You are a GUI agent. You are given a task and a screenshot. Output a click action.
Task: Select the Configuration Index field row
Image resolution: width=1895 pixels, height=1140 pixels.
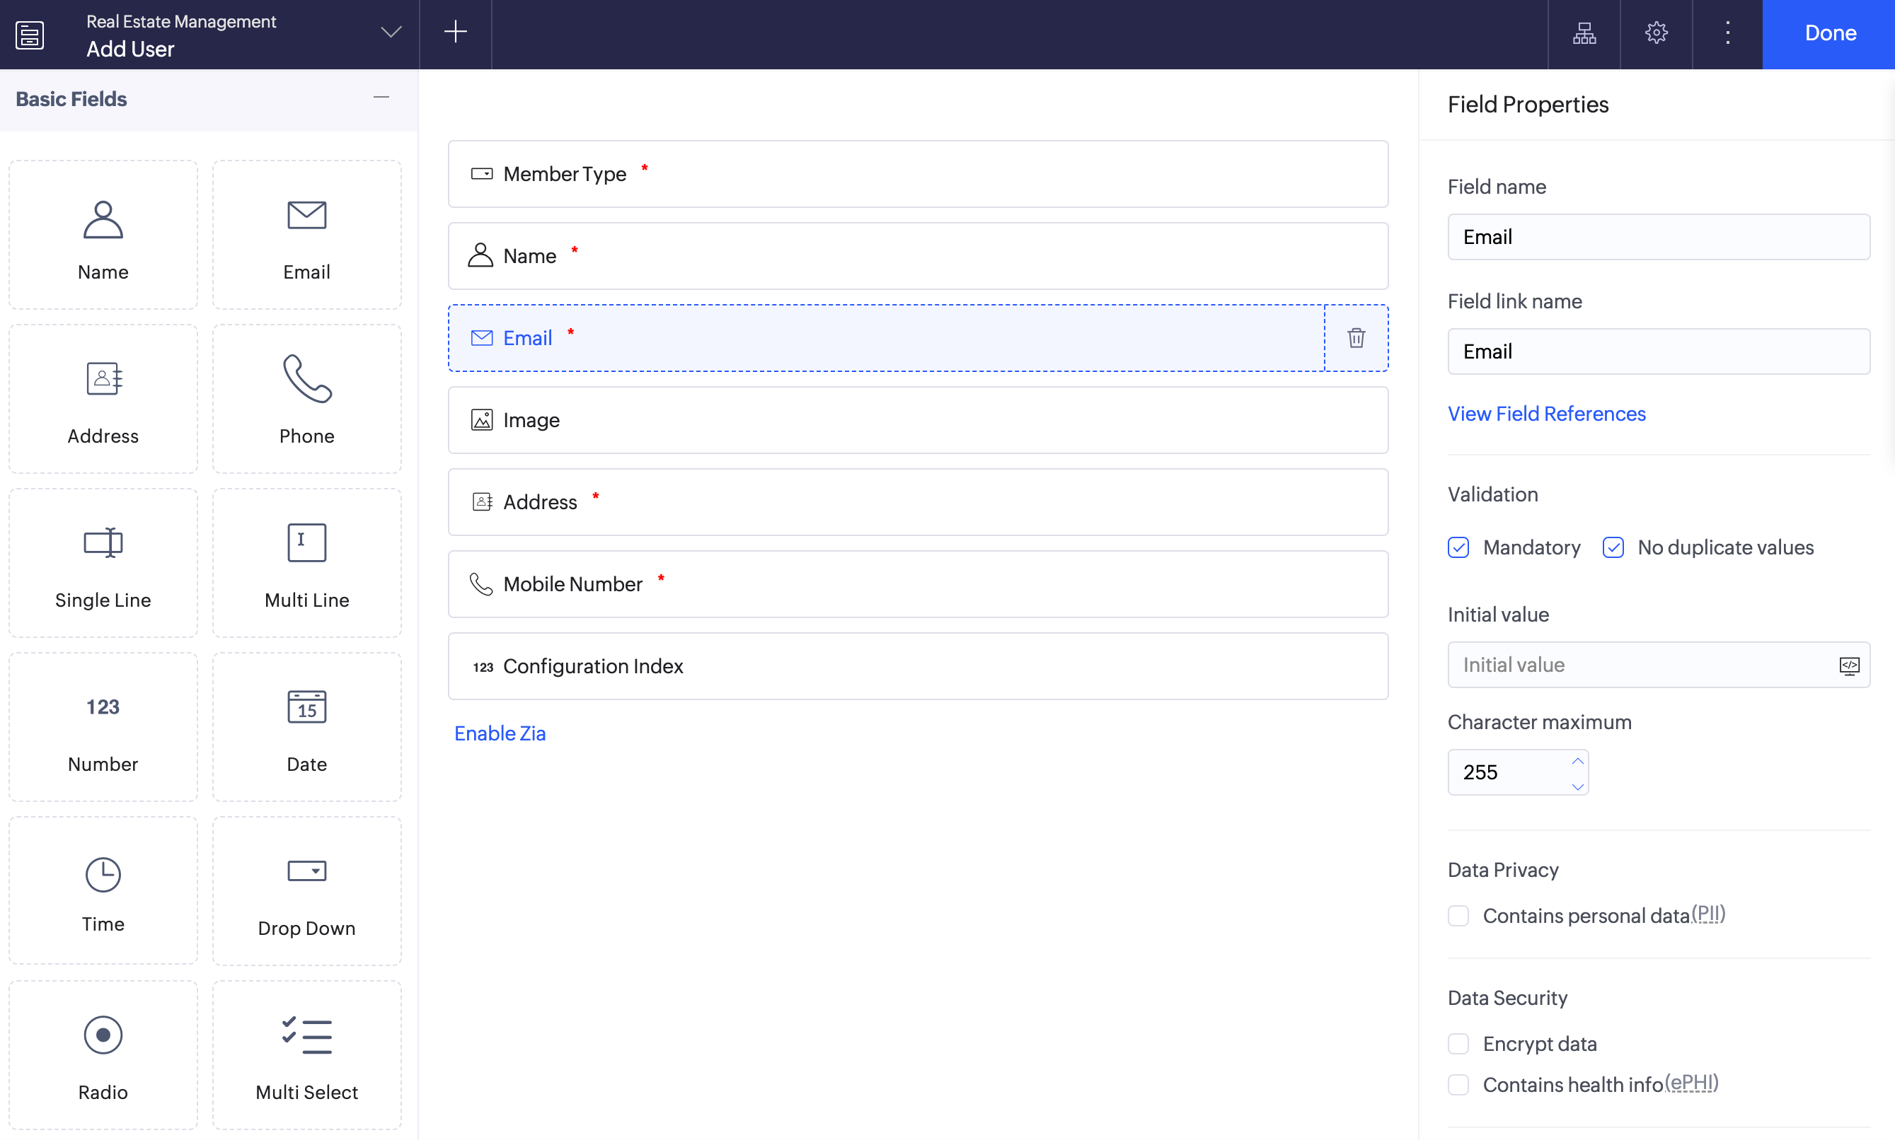click(x=918, y=666)
